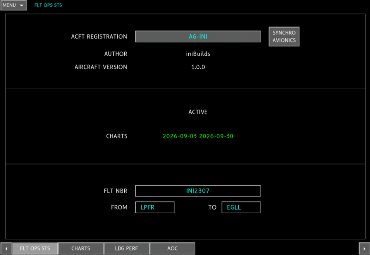The height and width of the screenshot is (255, 370).
Task: Select the ACFT REGISTRATION field showing A6-INI
Action: click(x=198, y=37)
